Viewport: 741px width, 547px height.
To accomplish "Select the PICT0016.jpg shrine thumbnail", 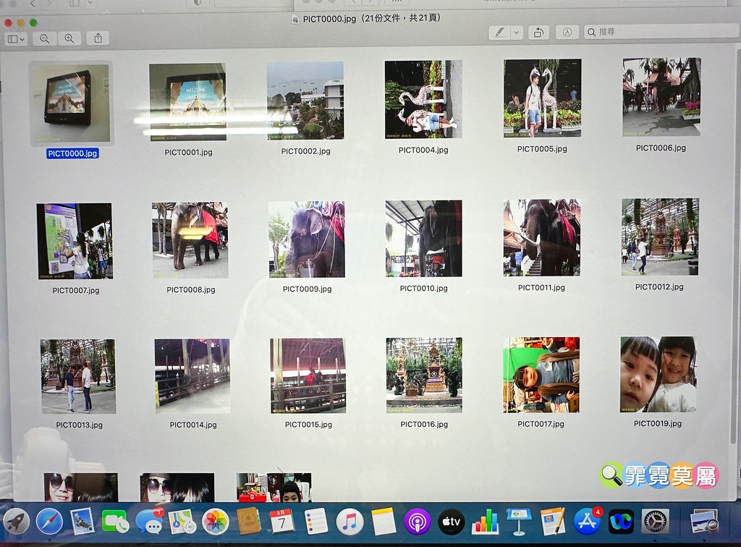I will 424,376.
